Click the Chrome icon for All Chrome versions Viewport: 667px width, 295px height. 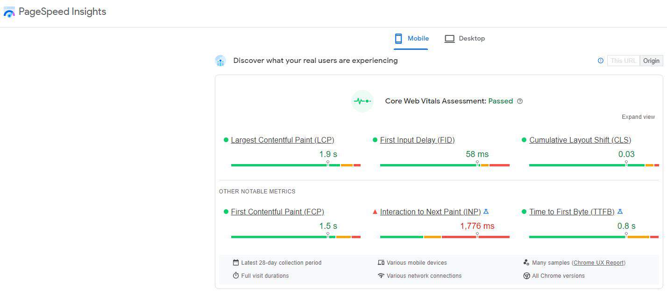pyautogui.click(x=526, y=276)
